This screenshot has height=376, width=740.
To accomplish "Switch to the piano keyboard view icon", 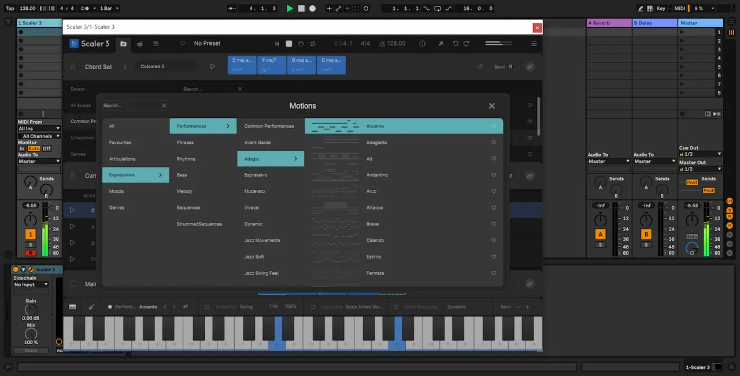I will (72, 307).
